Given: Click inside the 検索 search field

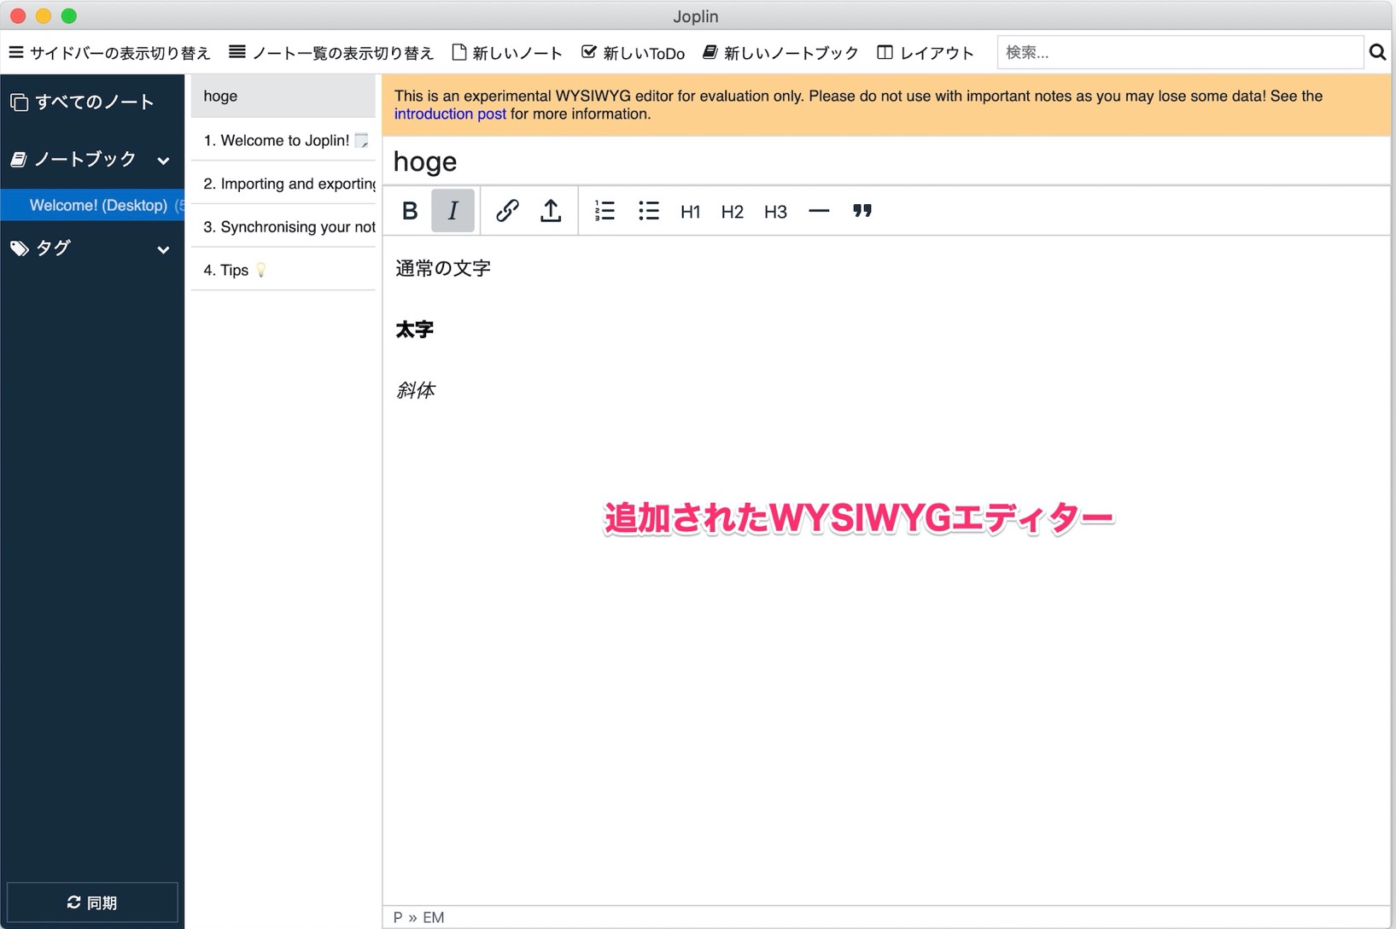Looking at the screenshot, I should (1178, 51).
